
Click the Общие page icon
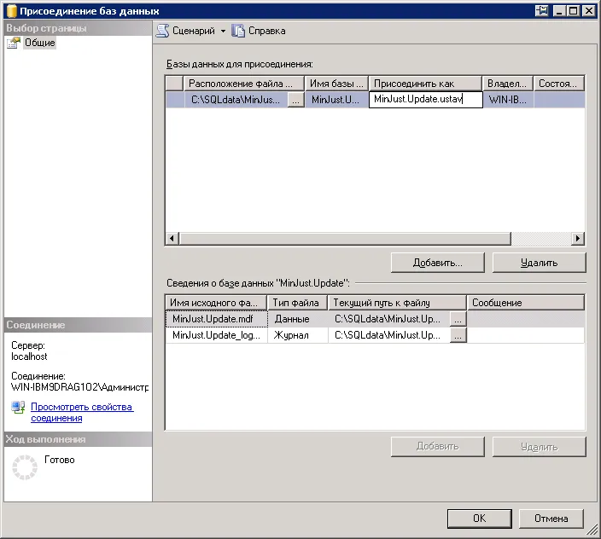point(14,43)
